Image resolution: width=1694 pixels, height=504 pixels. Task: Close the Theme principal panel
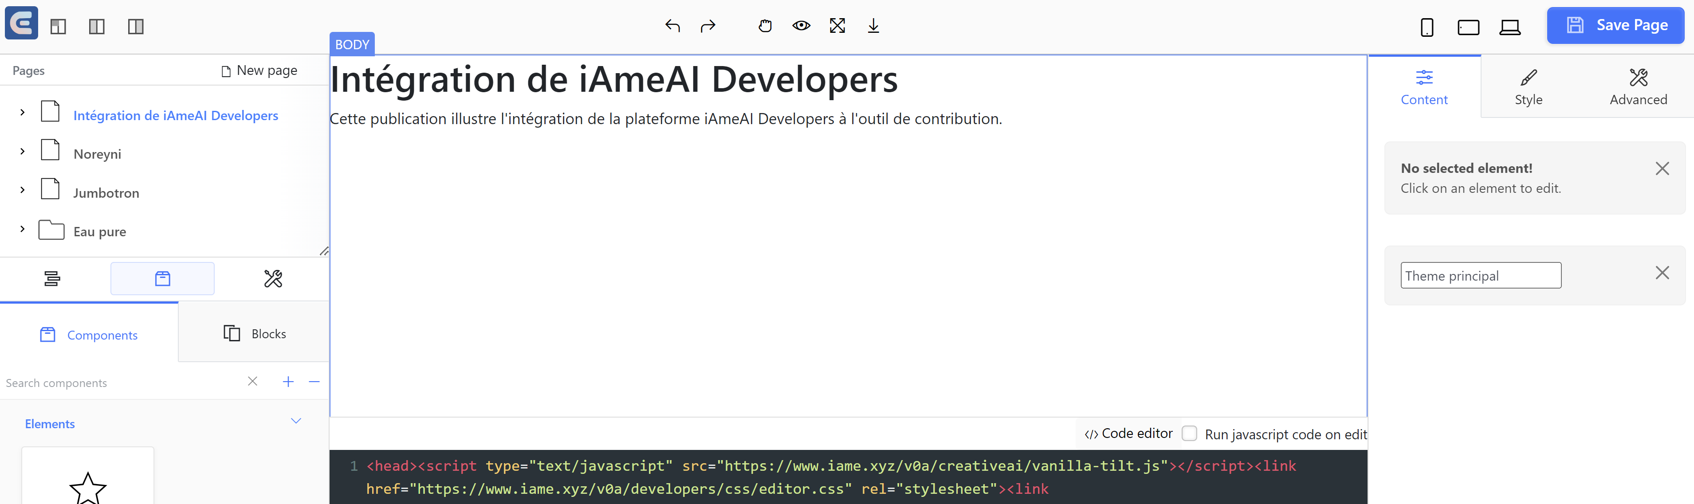coord(1662,272)
